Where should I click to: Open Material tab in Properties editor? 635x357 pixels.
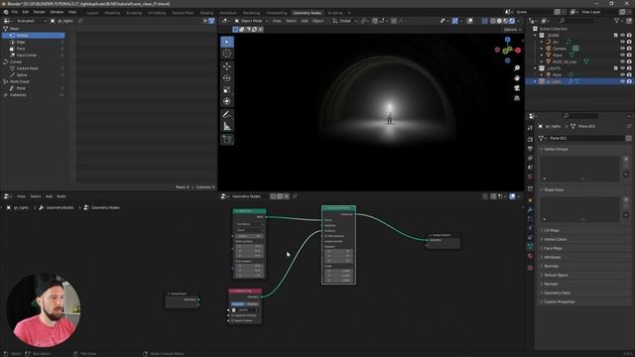point(530,256)
